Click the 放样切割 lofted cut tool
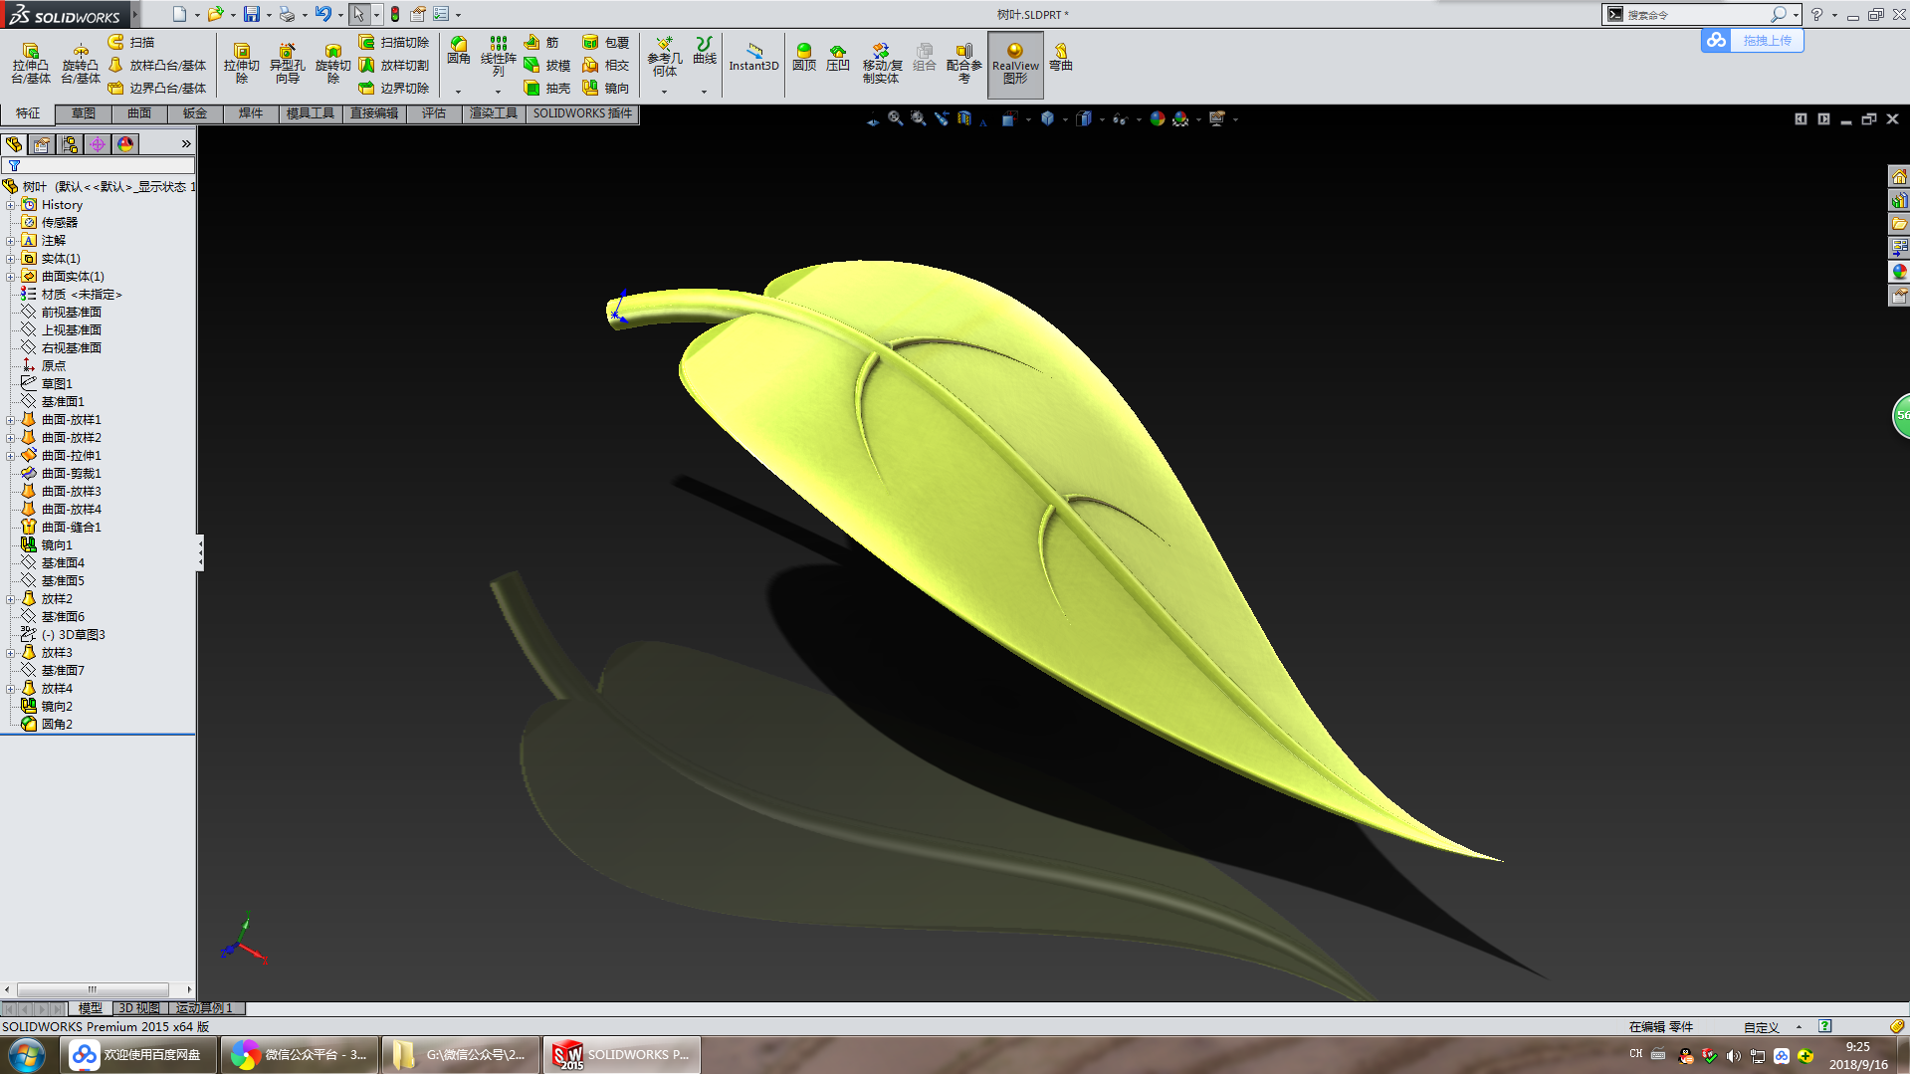This screenshot has width=1910, height=1074. coord(394,65)
